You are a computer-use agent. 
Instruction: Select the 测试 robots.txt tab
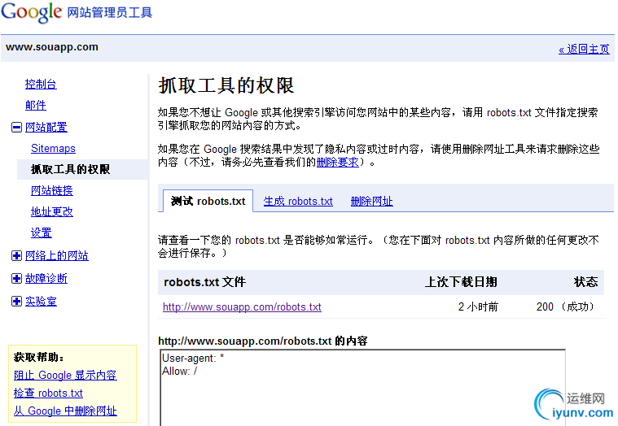click(208, 202)
